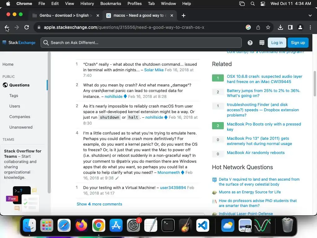Open Unanswered in the left sidebar
Screen dimensions: 317x238
click(x=21, y=127)
